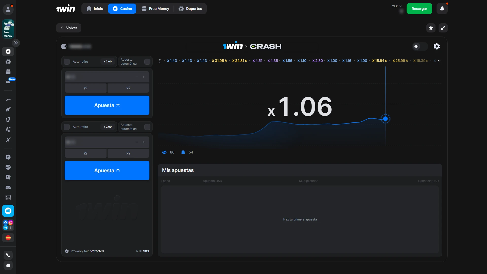Enable Auto retiro checkbox in first bet panel
The width and height of the screenshot is (487, 274).
(67, 62)
